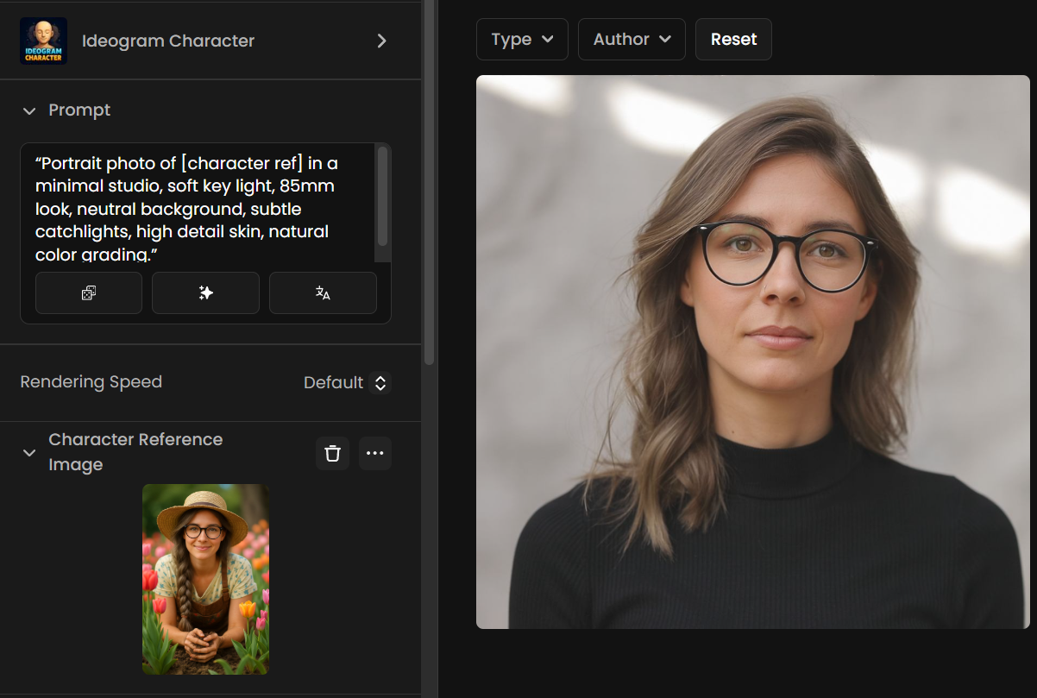Click the enhance prompt sparkle button
Screen dimensions: 1037x698
tap(205, 293)
